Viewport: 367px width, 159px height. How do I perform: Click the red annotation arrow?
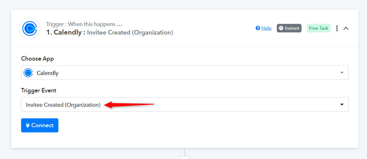(x=129, y=105)
